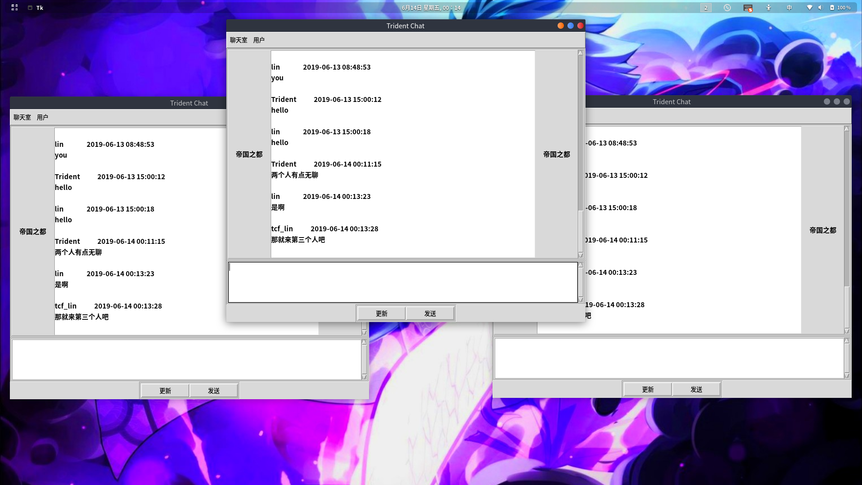Click 发送 button in right chat window
The width and height of the screenshot is (862, 485).
click(696, 389)
